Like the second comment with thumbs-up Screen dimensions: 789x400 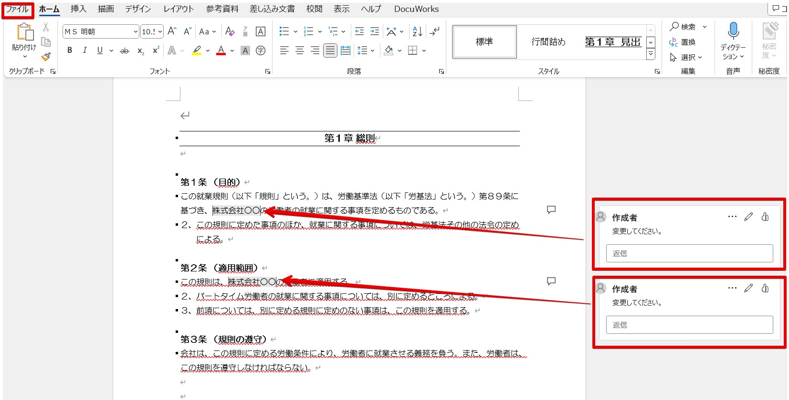pyautogui.click(x=765, y=288)
